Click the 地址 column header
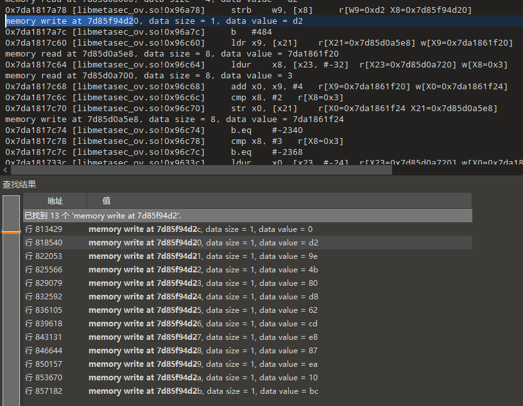Image resolution: width=523 pixels, height=406 pixels. [x=55, y=201]
